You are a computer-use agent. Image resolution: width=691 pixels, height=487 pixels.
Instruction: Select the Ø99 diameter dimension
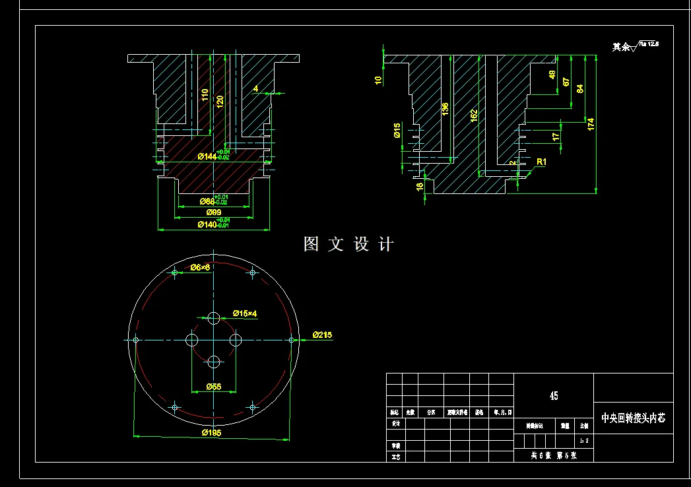(x=214, y=212)
